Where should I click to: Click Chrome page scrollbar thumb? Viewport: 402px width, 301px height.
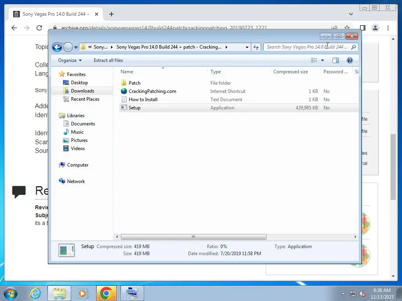393,167
